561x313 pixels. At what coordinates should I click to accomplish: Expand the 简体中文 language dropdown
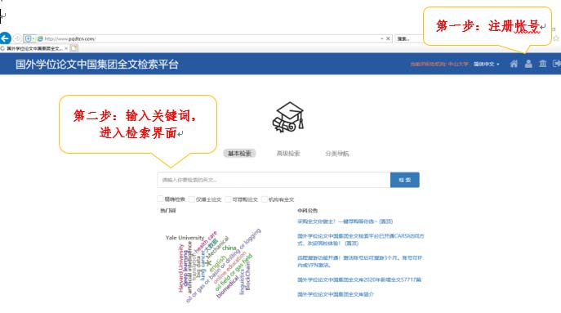(486, 64)
